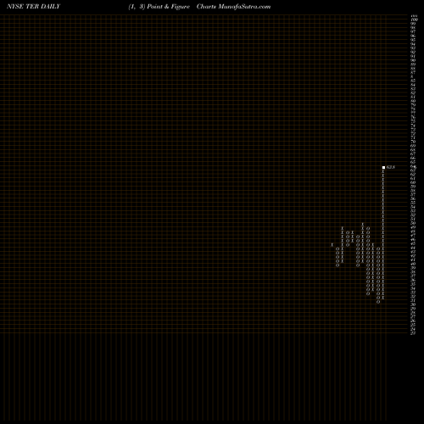Click the isolated X at the chart's left start
The height and width of the screenshot is (424, 424).
coord(332,245)
